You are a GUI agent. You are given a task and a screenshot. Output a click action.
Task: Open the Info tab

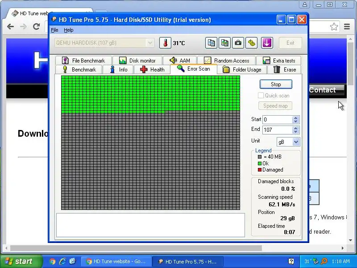[x=118, y=70]
